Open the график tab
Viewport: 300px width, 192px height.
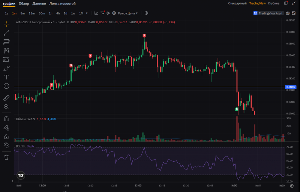9,3
